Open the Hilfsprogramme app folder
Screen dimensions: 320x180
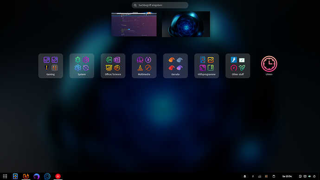click(206, 66)
